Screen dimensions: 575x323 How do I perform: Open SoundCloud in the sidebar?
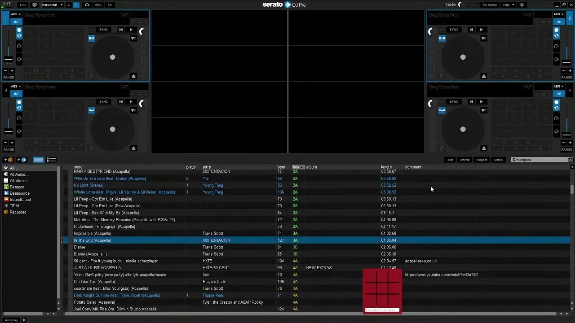(x=20, y=200)
